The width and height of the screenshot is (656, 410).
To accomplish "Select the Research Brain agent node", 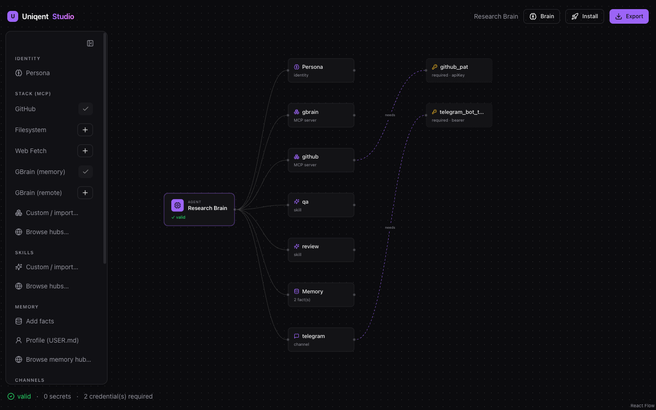I will [199, 210].
